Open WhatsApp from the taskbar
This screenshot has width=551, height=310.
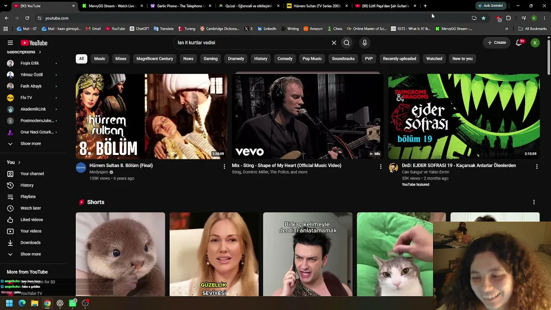73,303
